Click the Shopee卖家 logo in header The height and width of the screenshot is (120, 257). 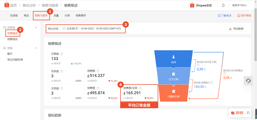tap(201, 6)
